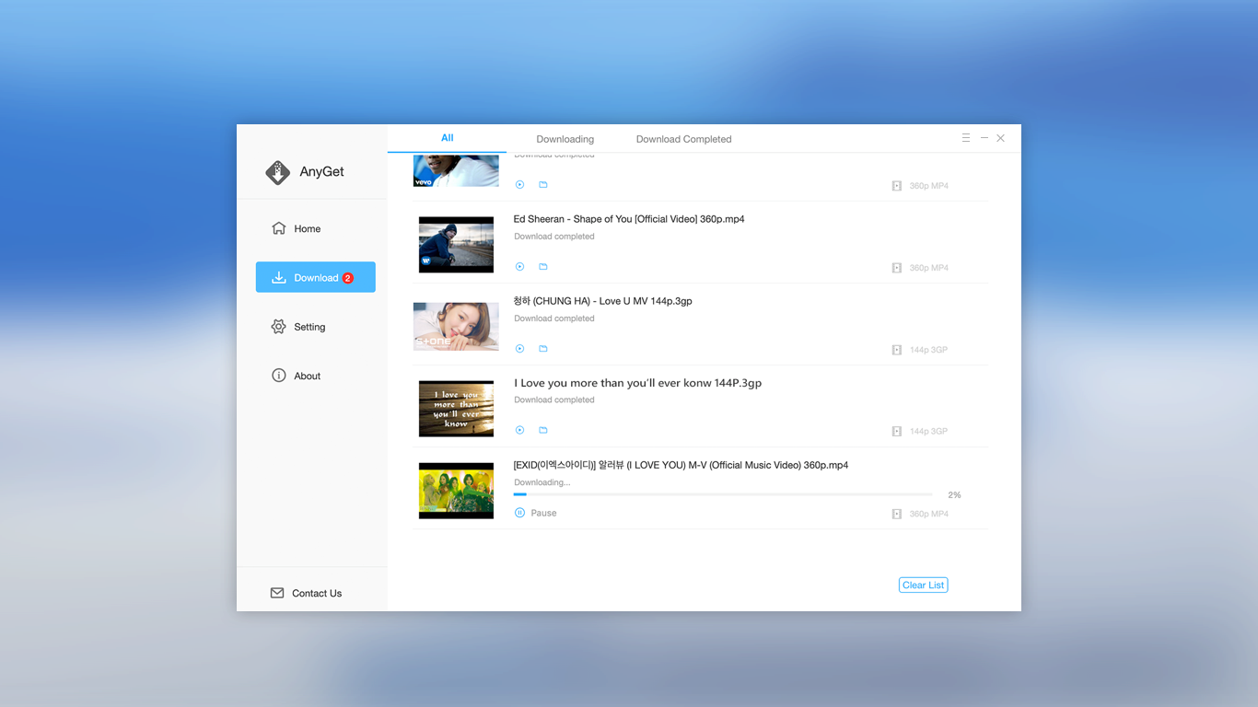Screen dimensions: 1258x707
Task: Click Download completed under I Love you more
Action: (554, 400)
